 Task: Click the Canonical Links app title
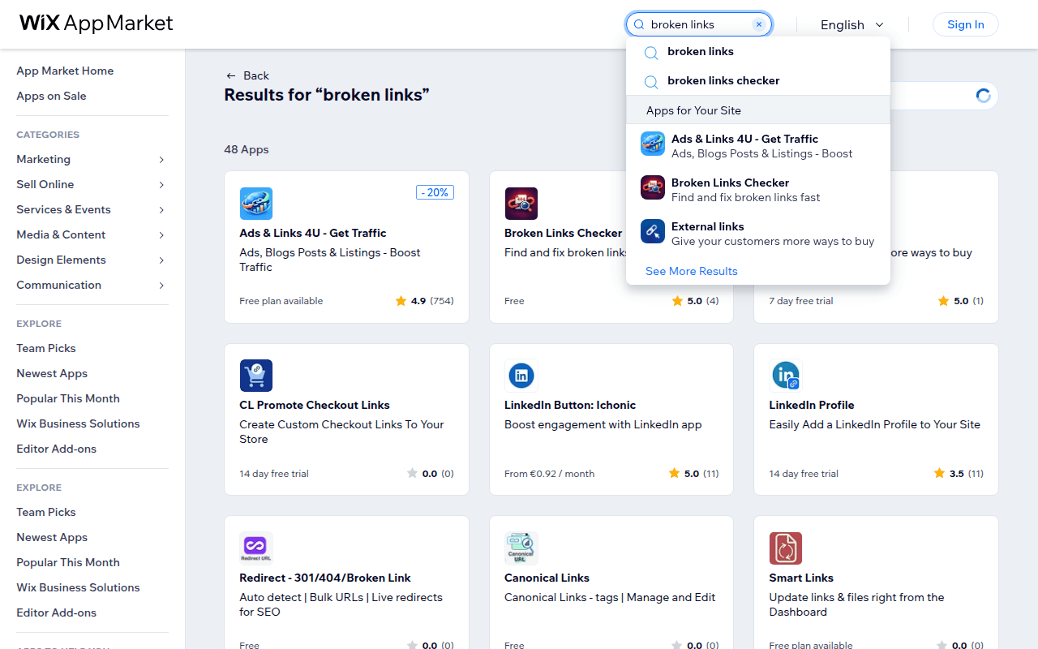[547, 578]
